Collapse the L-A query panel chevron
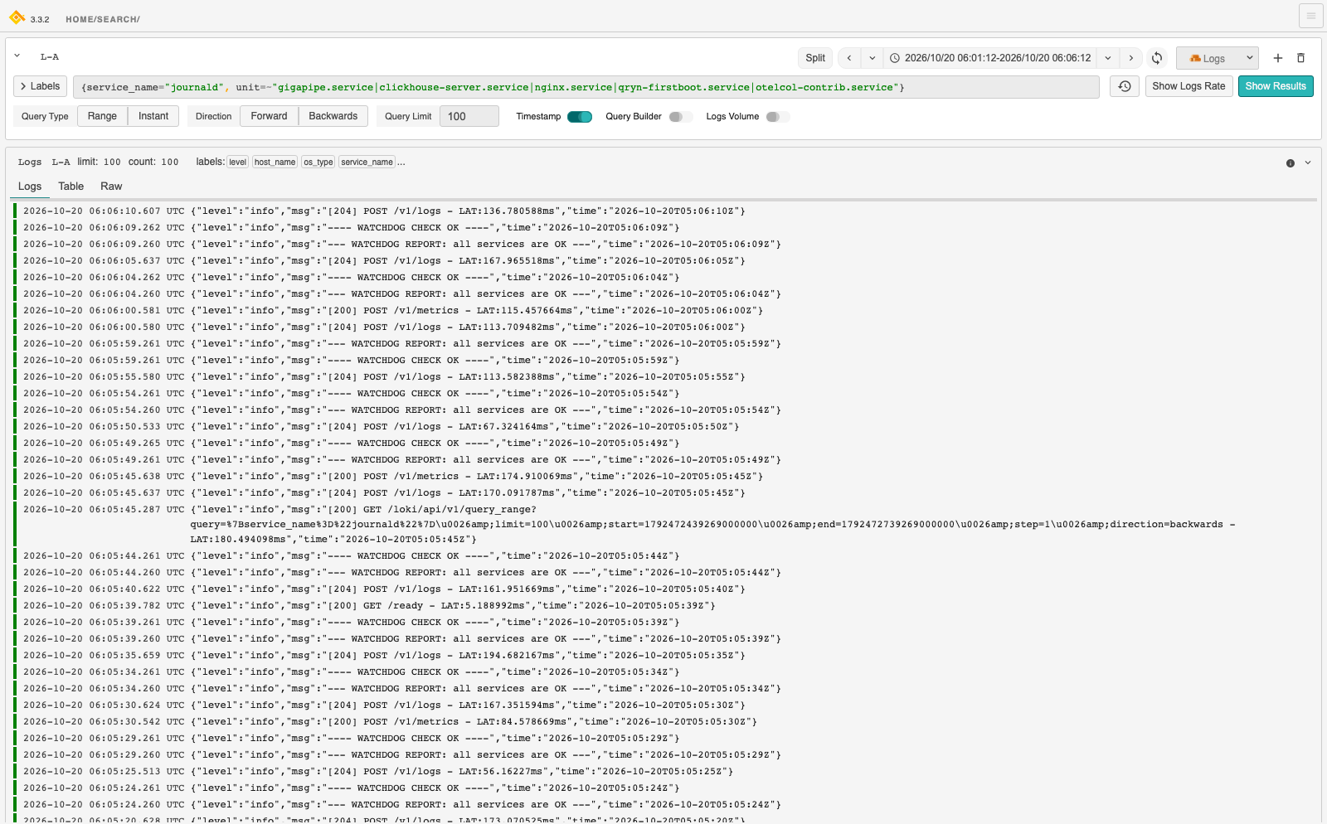This screenshot has width=1327, height=829. point(17,56)
